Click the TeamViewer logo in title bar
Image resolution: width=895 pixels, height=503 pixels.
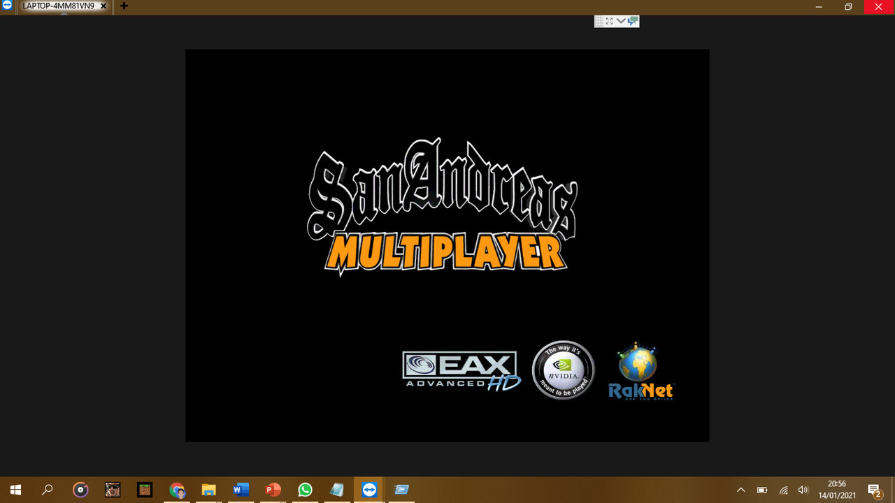[7, 6]
